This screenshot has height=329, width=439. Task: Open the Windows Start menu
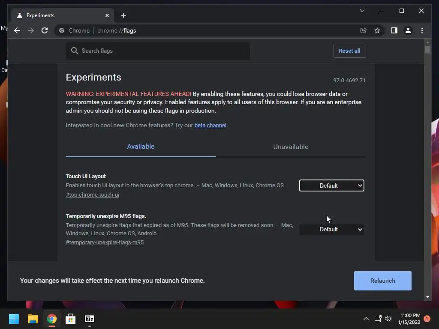coord(14,319)
